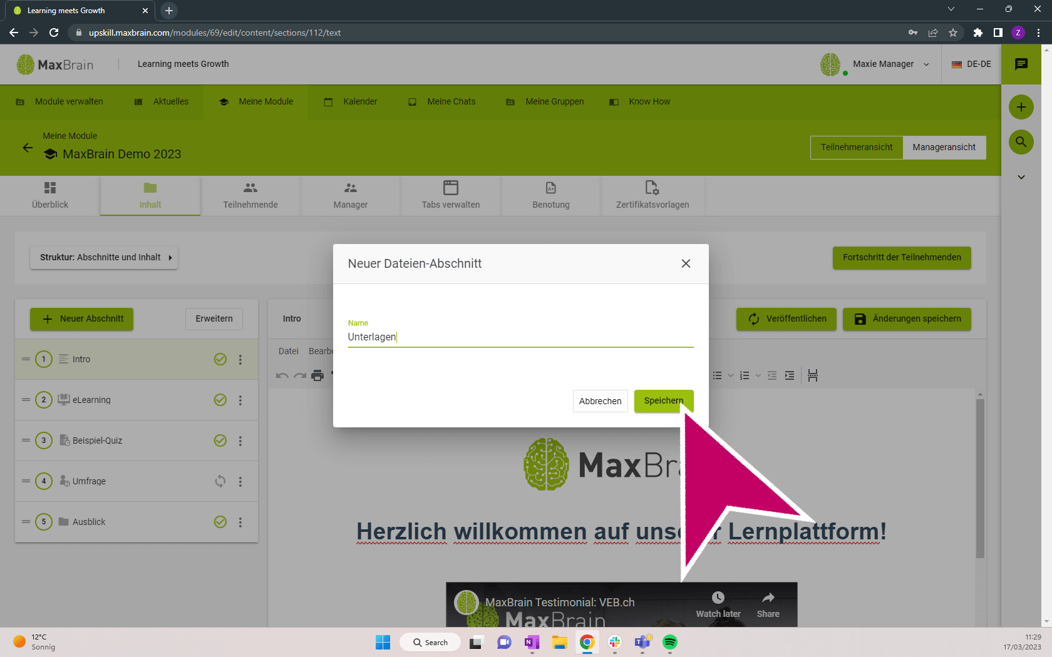This screenshot has width=1052, height=657.
Task: Switch to Teilnehmeransicht
Action: [x=857, y=147]
